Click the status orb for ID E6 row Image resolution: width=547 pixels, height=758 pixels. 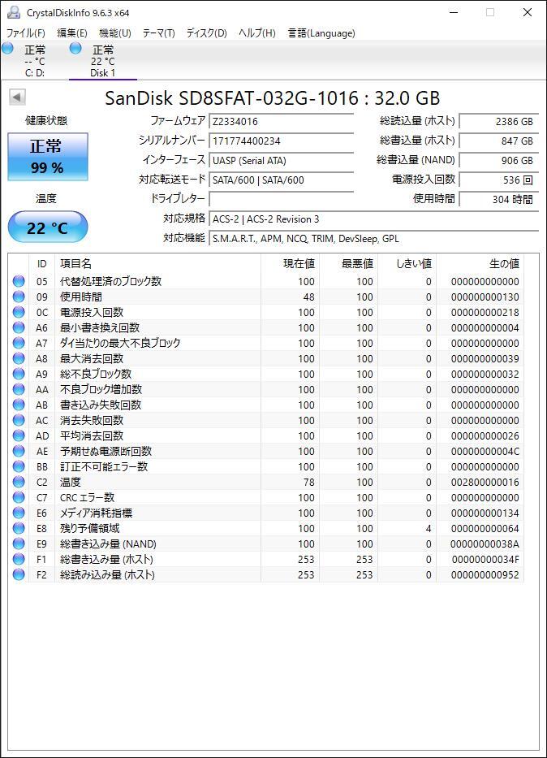pyautogui.click(x=19, y=513)
